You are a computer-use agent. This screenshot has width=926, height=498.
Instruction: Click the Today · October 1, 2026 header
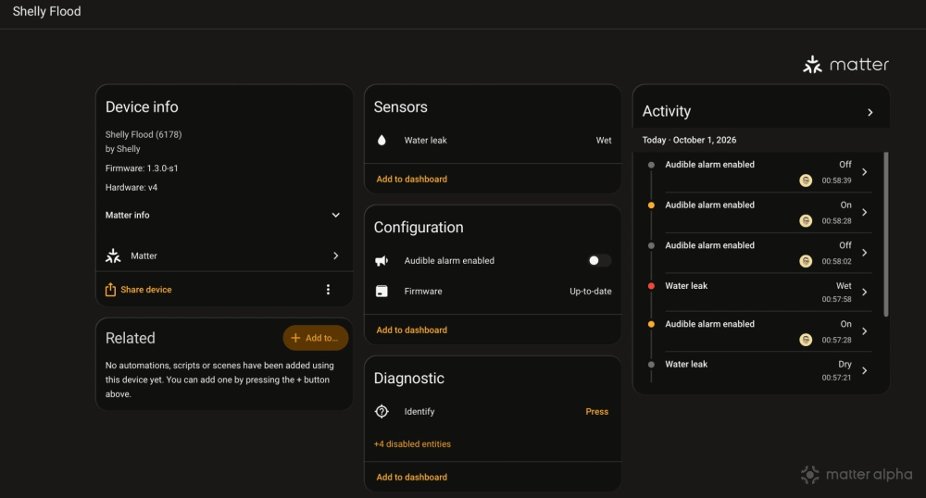pos(689,140)
